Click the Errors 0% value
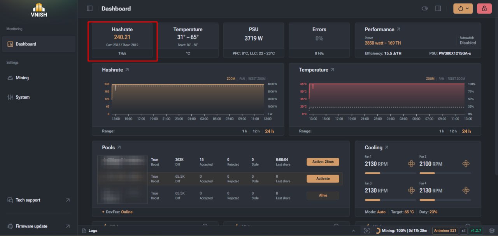Screen dimensions: 498x236 tap(319, 38)
